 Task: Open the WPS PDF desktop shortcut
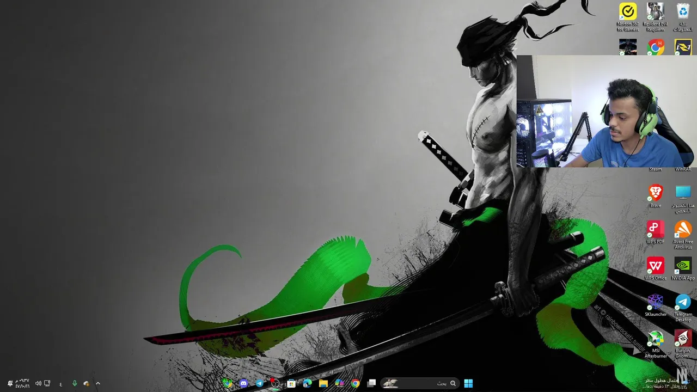point(656,232)
